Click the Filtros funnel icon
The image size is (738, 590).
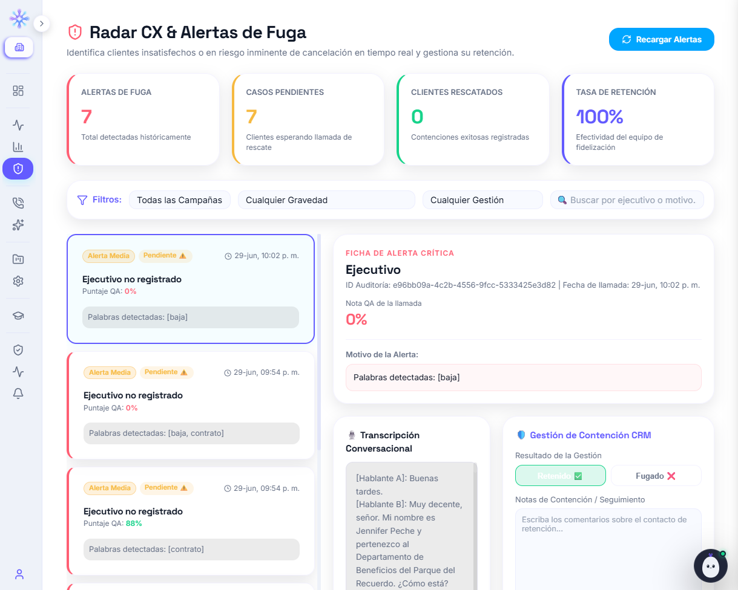[82, 200]
